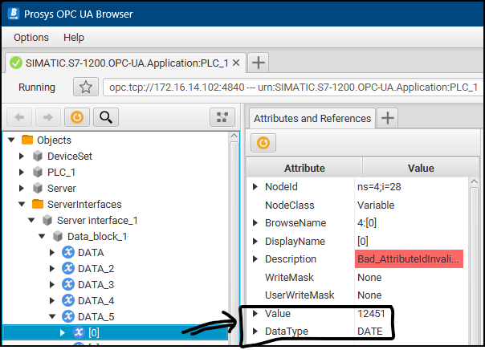The width and height of the screenshot is (485, 350).
Task: Click the server address input field
Action: 293,87
